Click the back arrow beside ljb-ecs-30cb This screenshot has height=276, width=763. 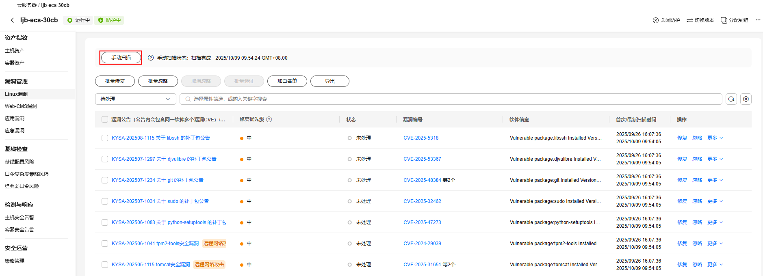12,20
